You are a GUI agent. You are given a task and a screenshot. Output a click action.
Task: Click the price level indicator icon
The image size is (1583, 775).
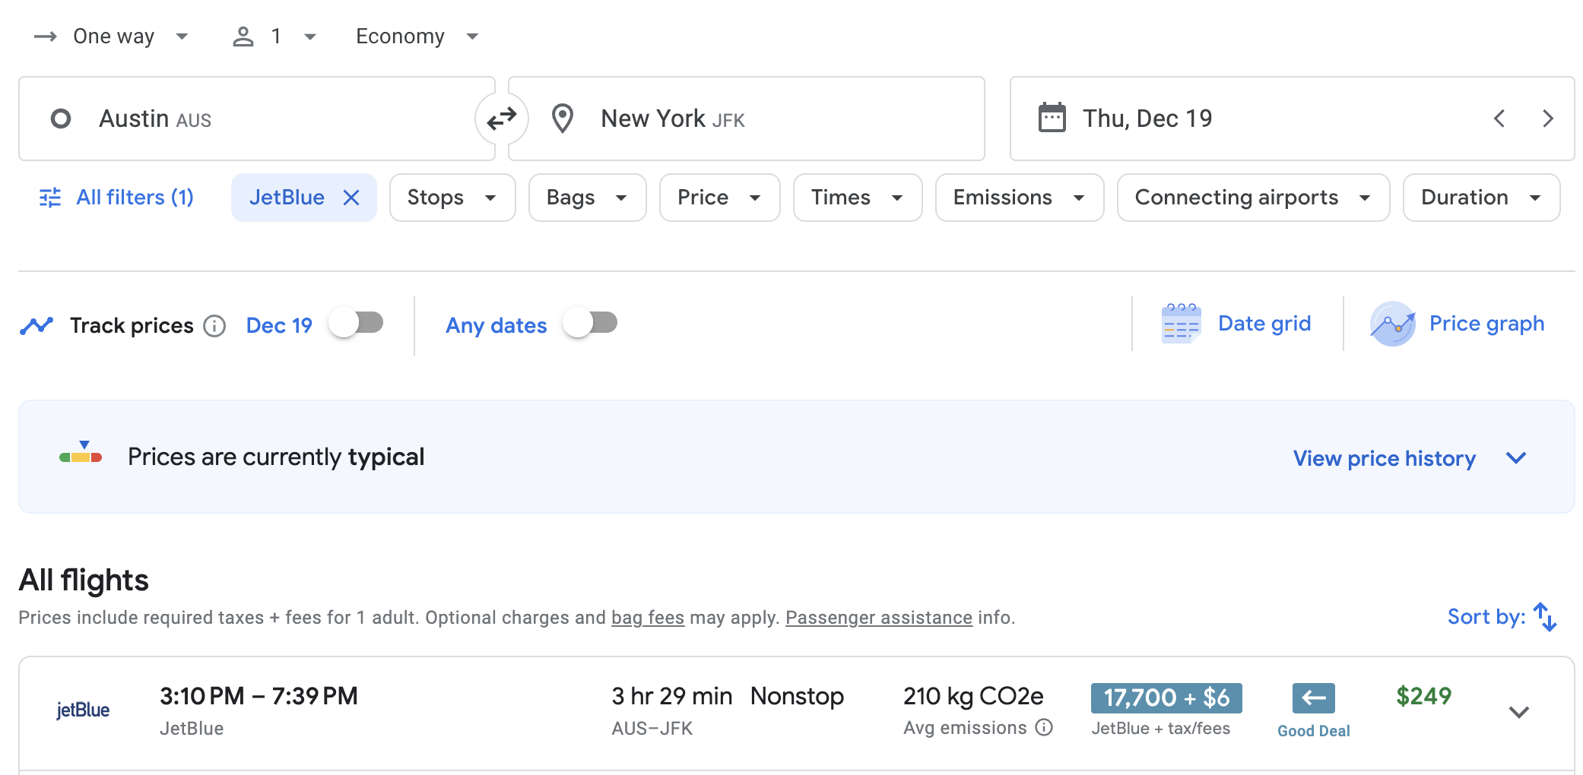[81, 453]
